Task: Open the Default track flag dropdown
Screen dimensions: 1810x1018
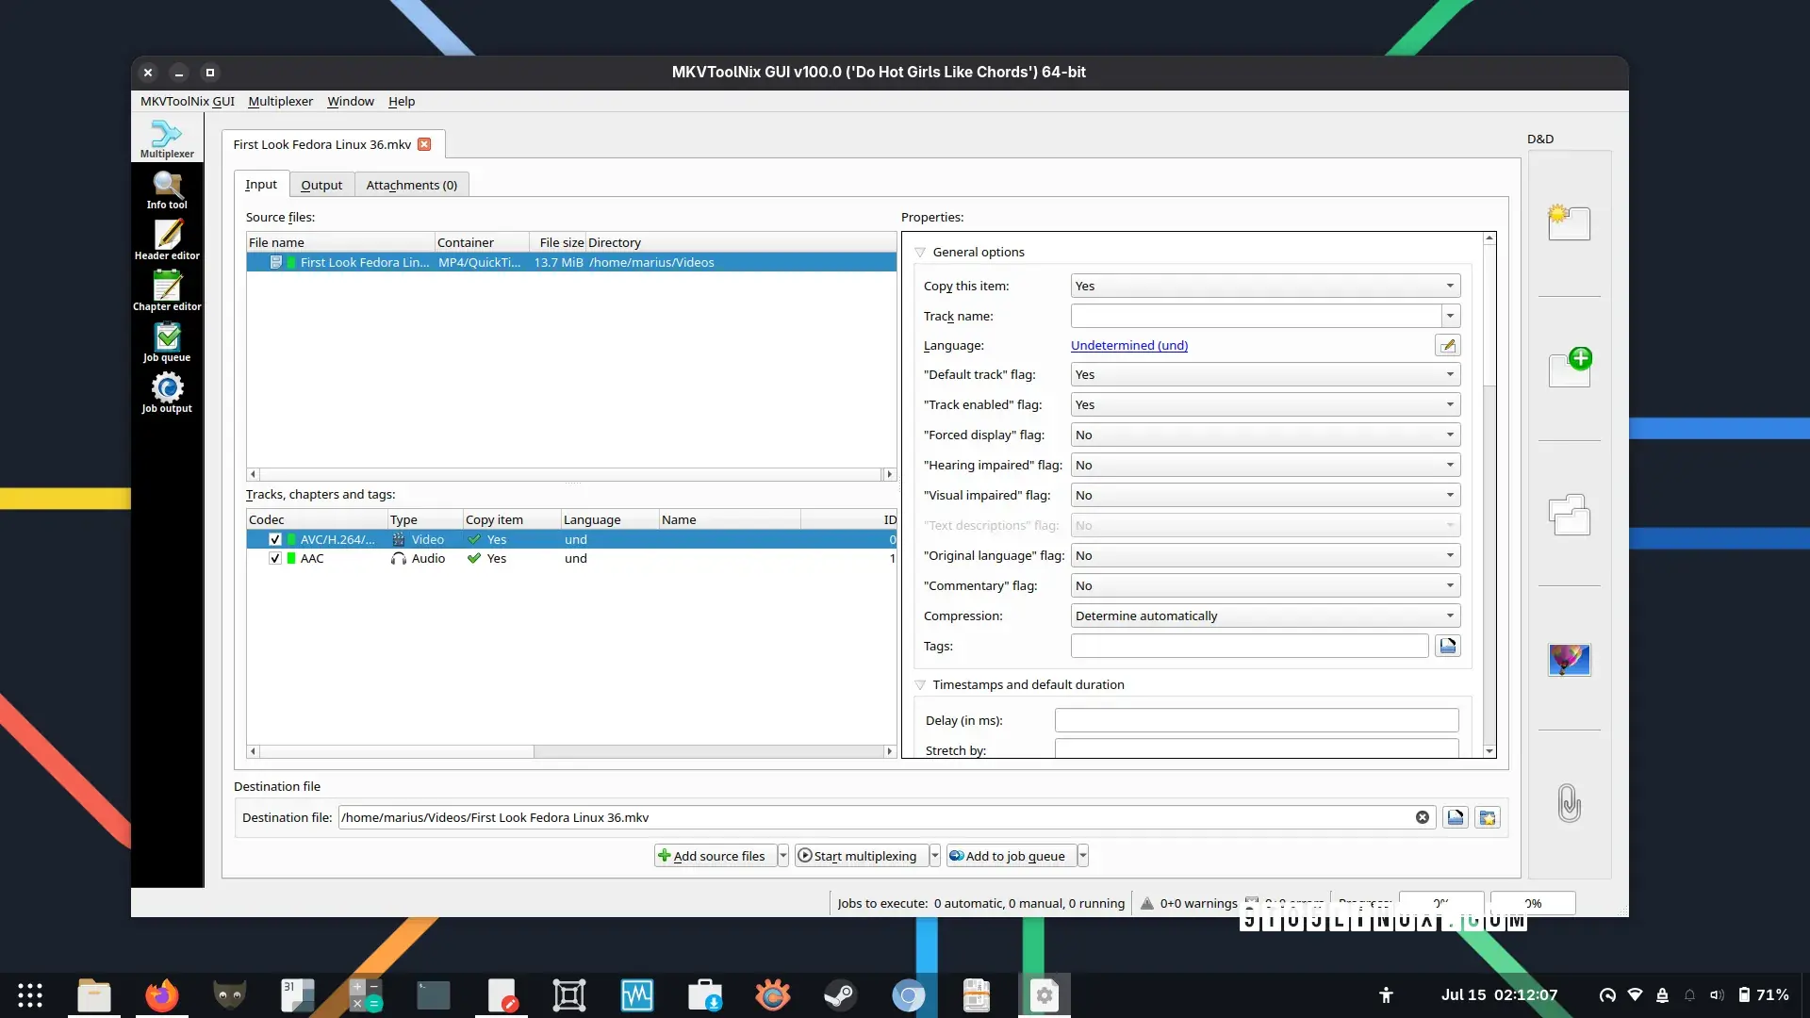Action: tap(1265, 374)
